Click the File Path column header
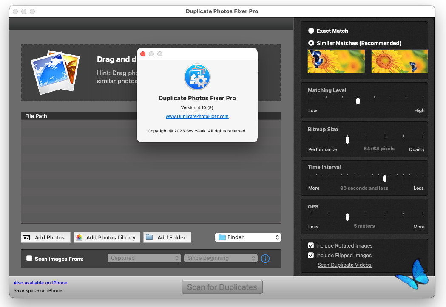The width and height of the screenshot is (446, 307). (36, 116)
